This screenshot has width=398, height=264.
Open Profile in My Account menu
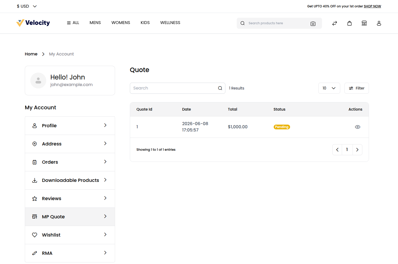pyautogui.click(x=70, y=126)
